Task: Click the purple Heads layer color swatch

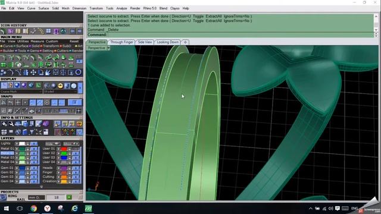Action: [x=64, y=168]
